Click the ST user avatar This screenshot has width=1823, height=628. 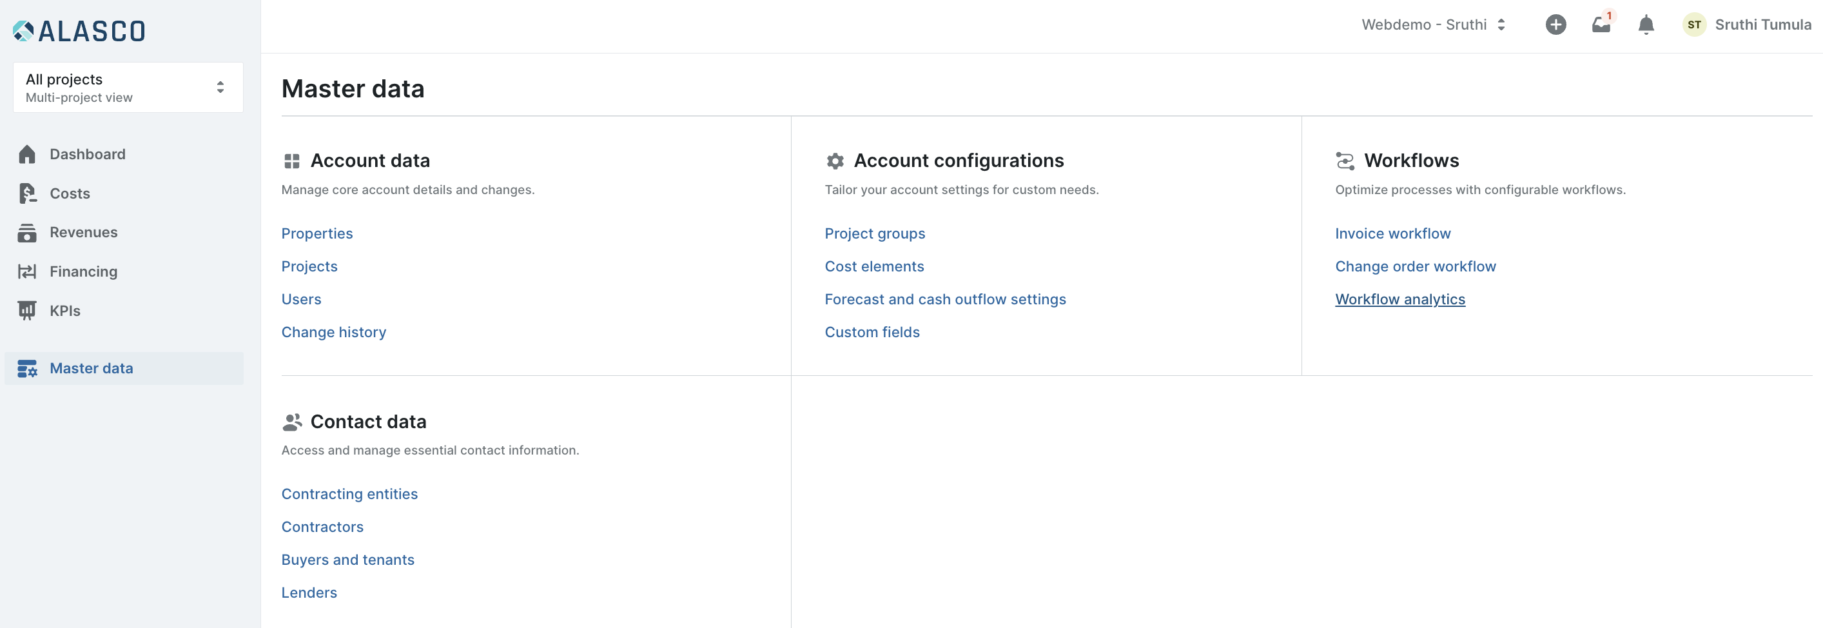(x=1693, y=25)
